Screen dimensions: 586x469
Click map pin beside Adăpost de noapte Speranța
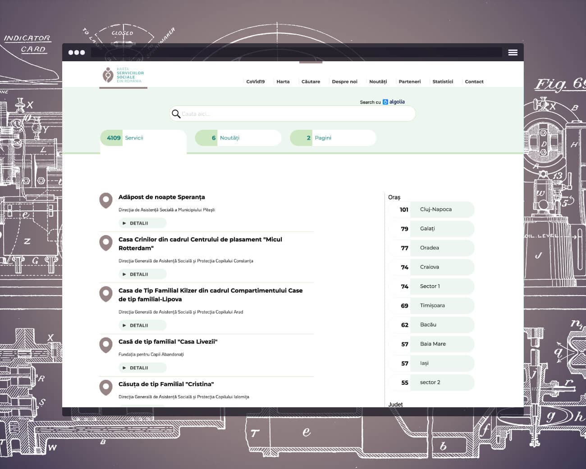[106, 200]
